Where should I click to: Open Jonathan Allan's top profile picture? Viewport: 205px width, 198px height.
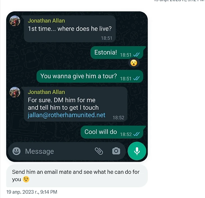click(15, 21)
